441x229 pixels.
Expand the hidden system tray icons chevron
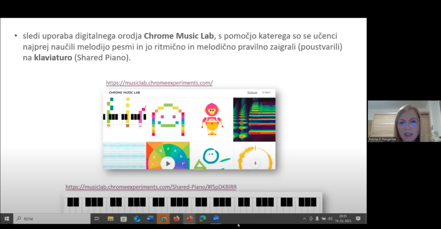(x=304, y=219)
